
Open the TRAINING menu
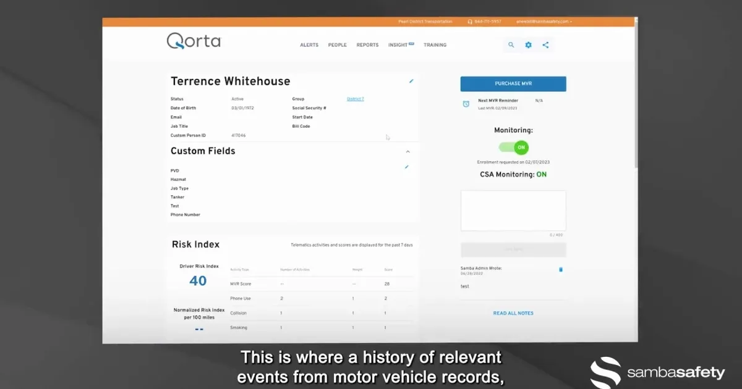click(435, 45)
